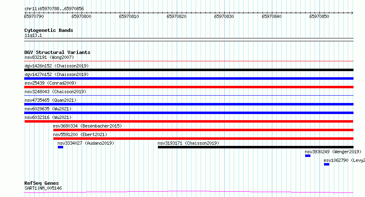This screenshot has height=197, width=365.
Task: Select the esv3680334 red variant bar
Action: tap(203, 130)
